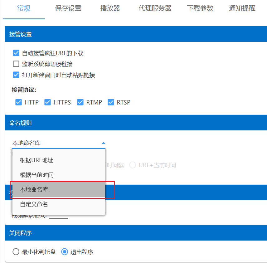The width and height of the screenshot is (267, 263).
Task: Pick 自定义命名 from the dropdown list
Action: [59, 204]
